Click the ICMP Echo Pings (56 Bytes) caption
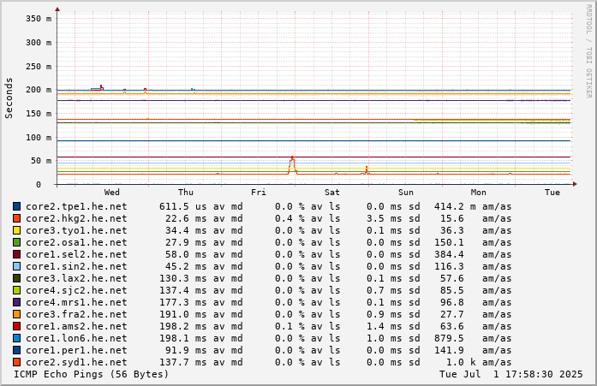The width and height of the screenshot is (597, 386). click(x=92, y=374)
